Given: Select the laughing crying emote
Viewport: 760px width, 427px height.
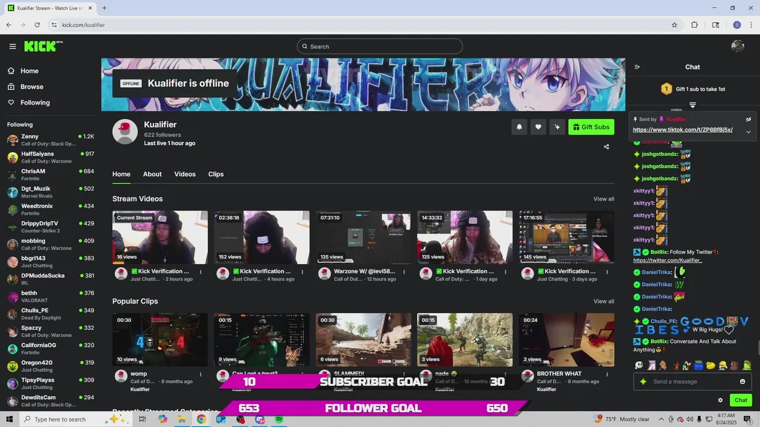Looking at the screenshot, I should [723, 365].
